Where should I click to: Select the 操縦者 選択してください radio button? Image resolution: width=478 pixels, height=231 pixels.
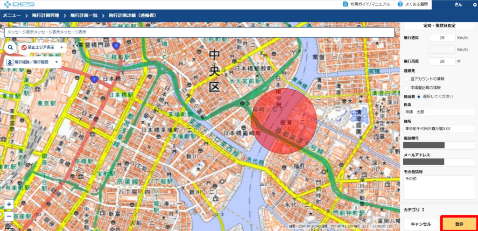[x=419, y=97]
